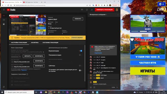The width and height of the screenshot is (167, 94).
Task: Click the clip window icon in Studio header
Action: (82, 10)
